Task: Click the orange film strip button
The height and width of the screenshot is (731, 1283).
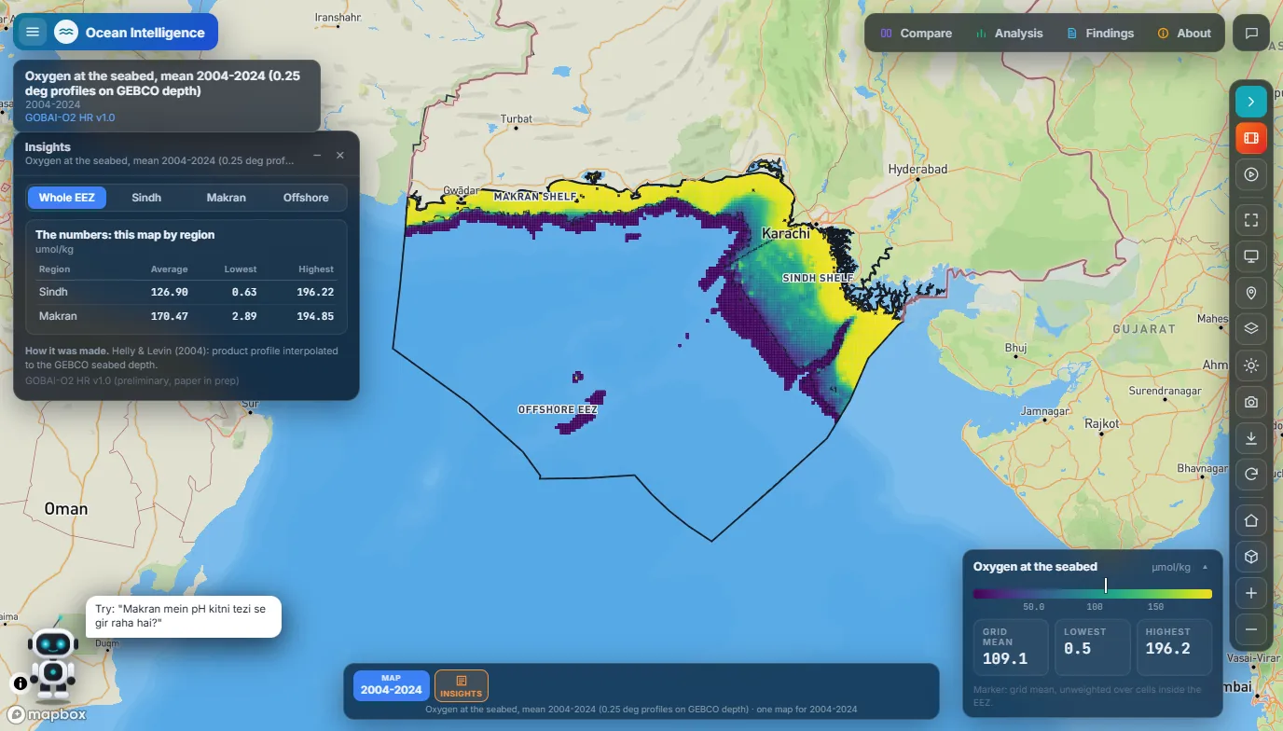Action: [1251, 138]
